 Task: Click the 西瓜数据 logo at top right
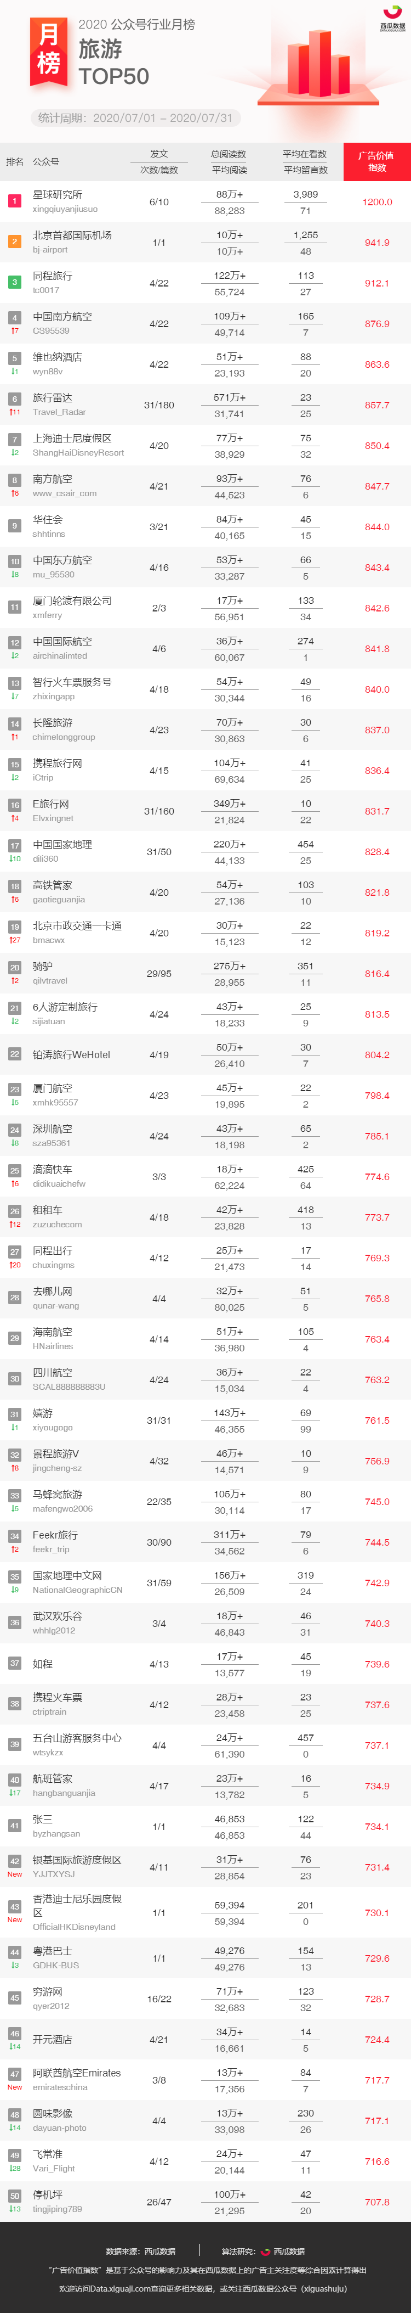tap(392, 20)
